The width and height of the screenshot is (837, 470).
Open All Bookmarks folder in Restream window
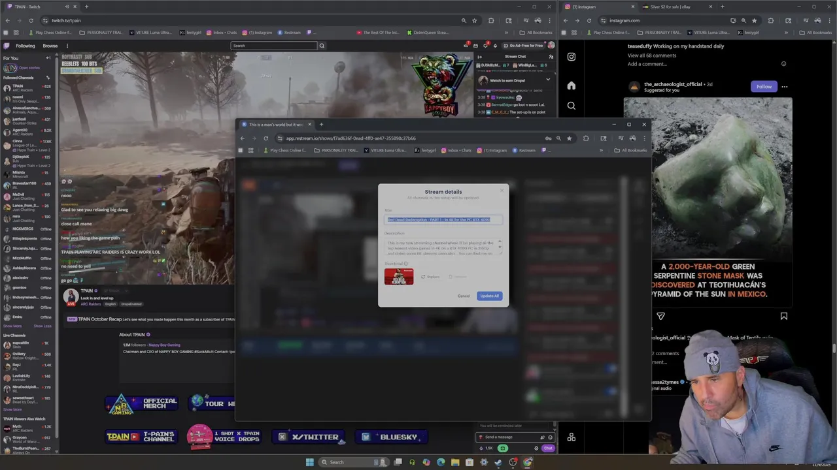pyautogui.click(x=631, y=150)
